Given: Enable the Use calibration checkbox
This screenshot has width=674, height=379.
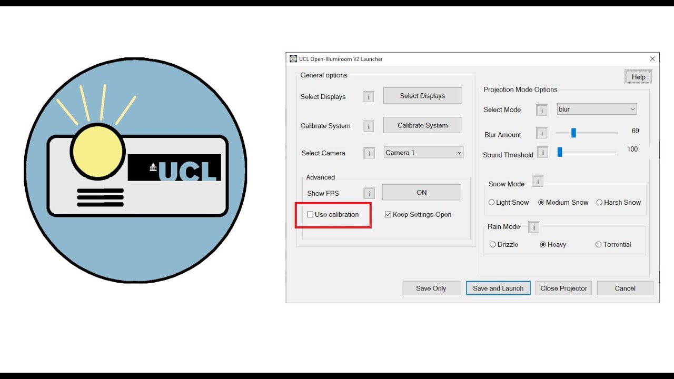Looking at the screenshot, I should tap(310, 214).
